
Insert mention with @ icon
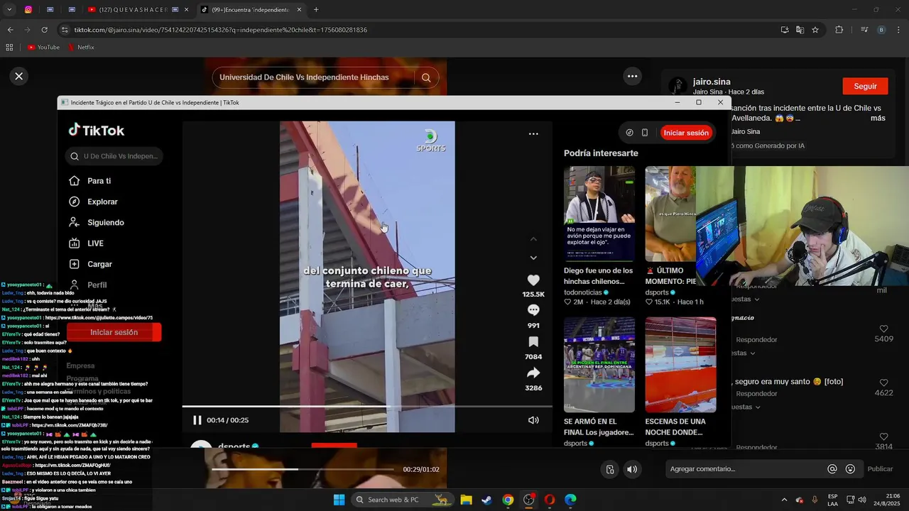[832, 469]
